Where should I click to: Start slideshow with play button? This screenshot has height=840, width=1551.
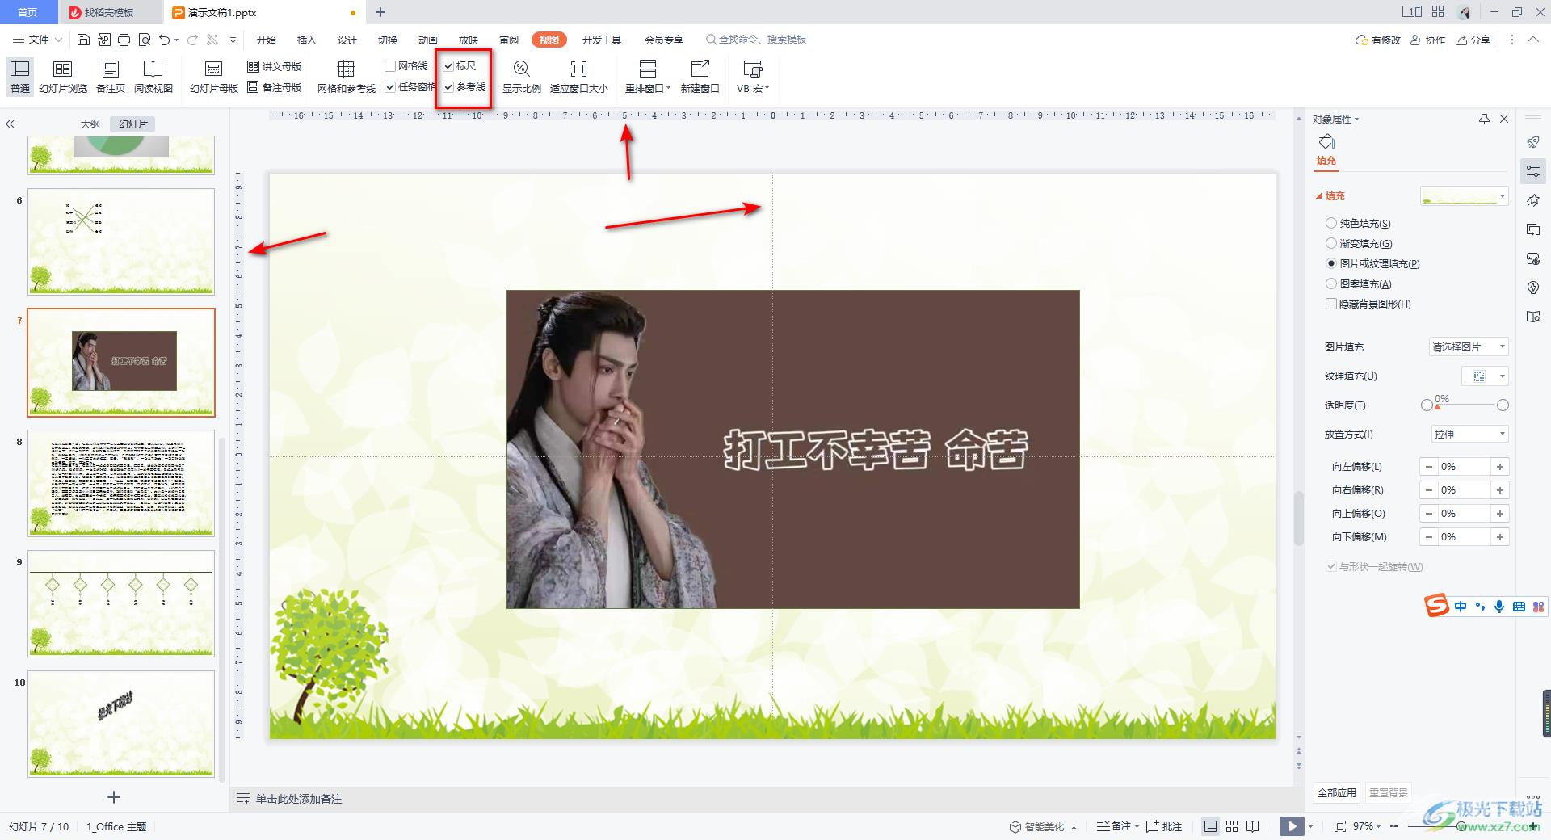(x=1292, y=826)
